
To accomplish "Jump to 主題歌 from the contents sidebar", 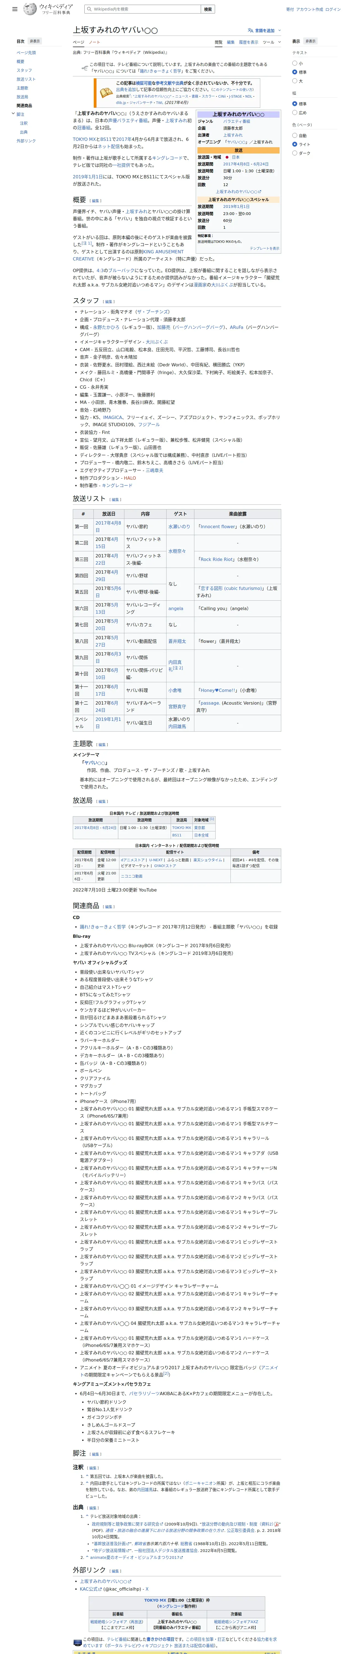I will point(23,88).
